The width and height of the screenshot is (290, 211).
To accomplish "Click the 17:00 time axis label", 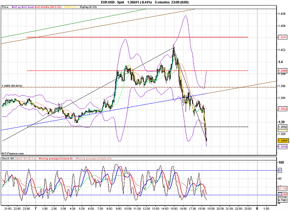I will tap(193, 209).
